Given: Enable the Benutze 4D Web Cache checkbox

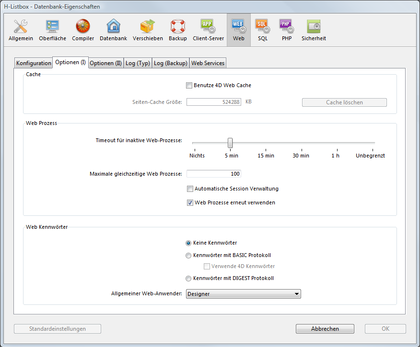Looking at the screenshot, I should point(189,86).
